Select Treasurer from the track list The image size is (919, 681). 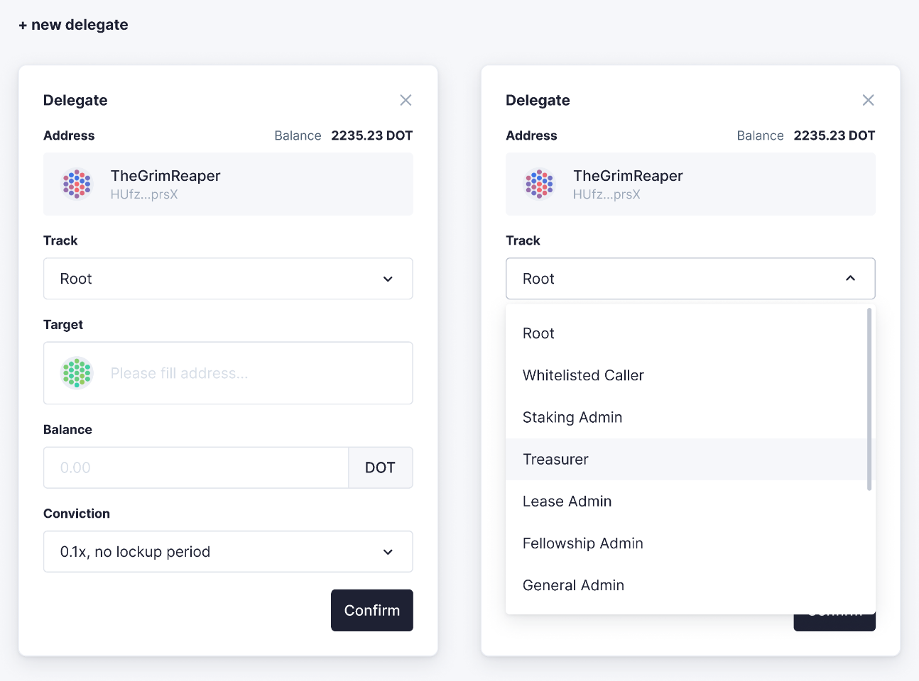pyautogui.click(x=555, y=459)
